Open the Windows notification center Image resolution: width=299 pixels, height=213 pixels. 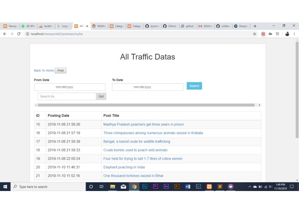[292, 187]
